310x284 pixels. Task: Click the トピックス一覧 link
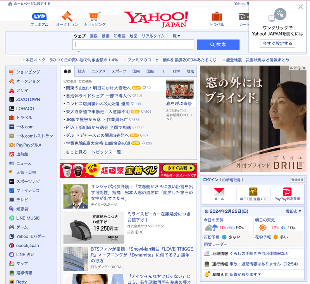[106, 152]
